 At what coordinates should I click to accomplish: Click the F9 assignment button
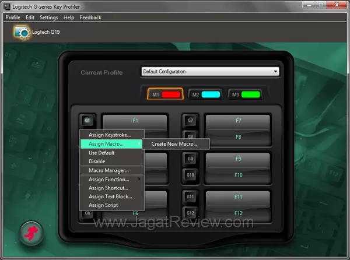[x=238, y=160]
